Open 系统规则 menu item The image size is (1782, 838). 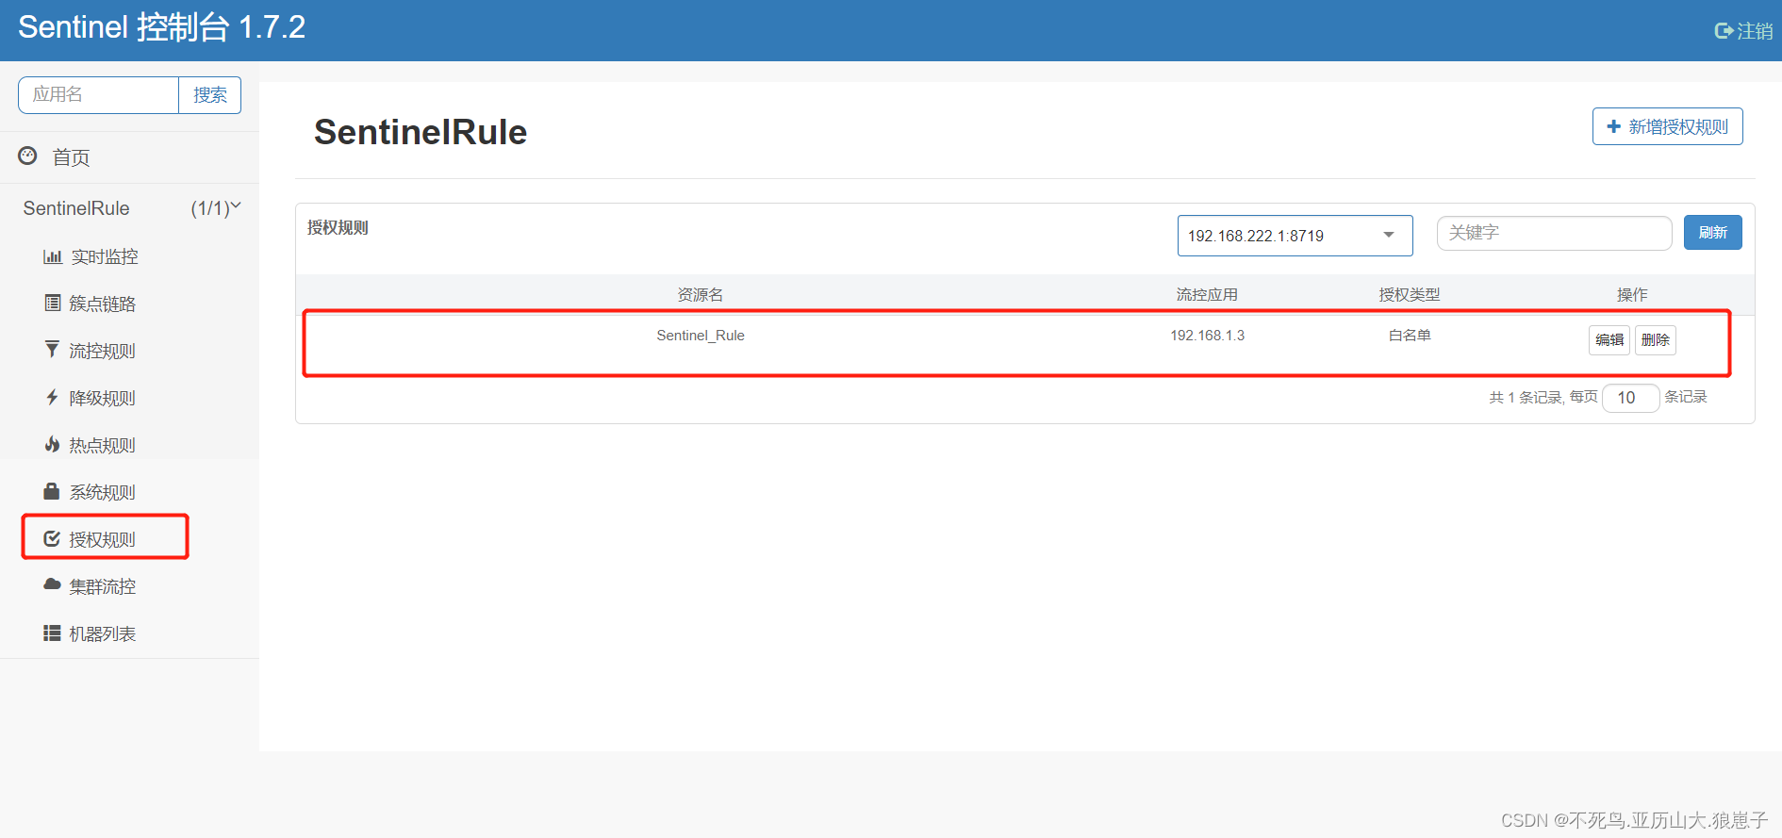coord(103,492)
